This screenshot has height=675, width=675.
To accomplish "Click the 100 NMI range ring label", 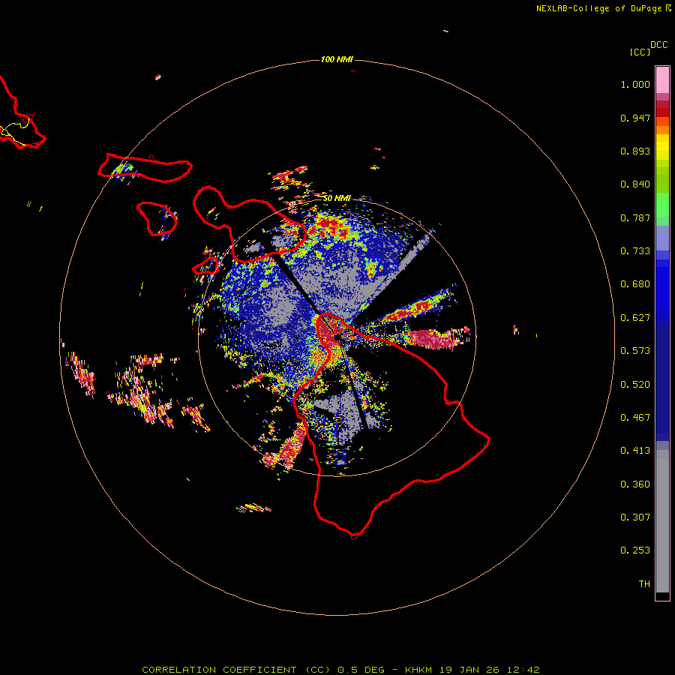I will (x=337, y=59).
